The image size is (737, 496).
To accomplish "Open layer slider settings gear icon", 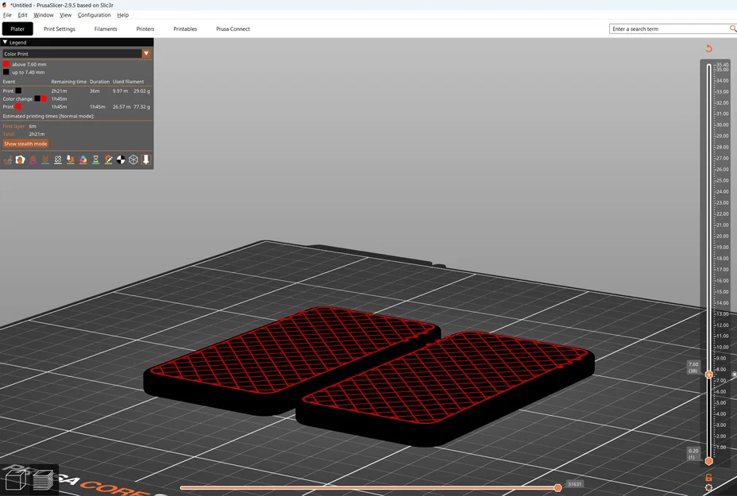I will pyautogui.click(x=708, y=488).
